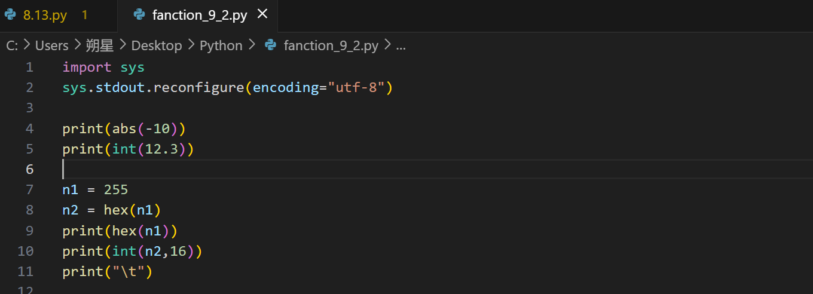Image resolution: width=813 pixels, height=294 pixels.
Task: Open the C: breadcrumb dropdown
Action: (12, 45)
